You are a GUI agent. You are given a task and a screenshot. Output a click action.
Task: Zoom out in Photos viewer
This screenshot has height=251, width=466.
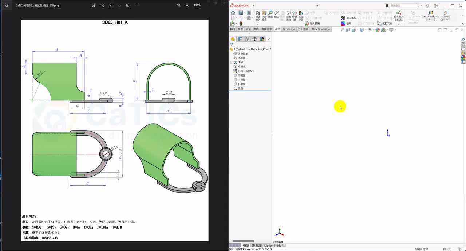(179, 5)
